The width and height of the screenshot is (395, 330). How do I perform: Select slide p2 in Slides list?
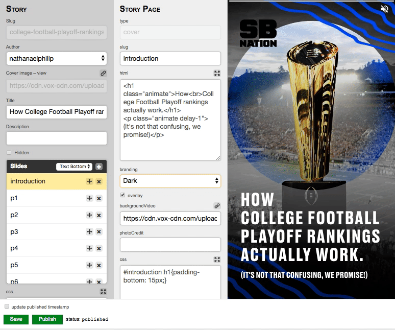point(41,215)
